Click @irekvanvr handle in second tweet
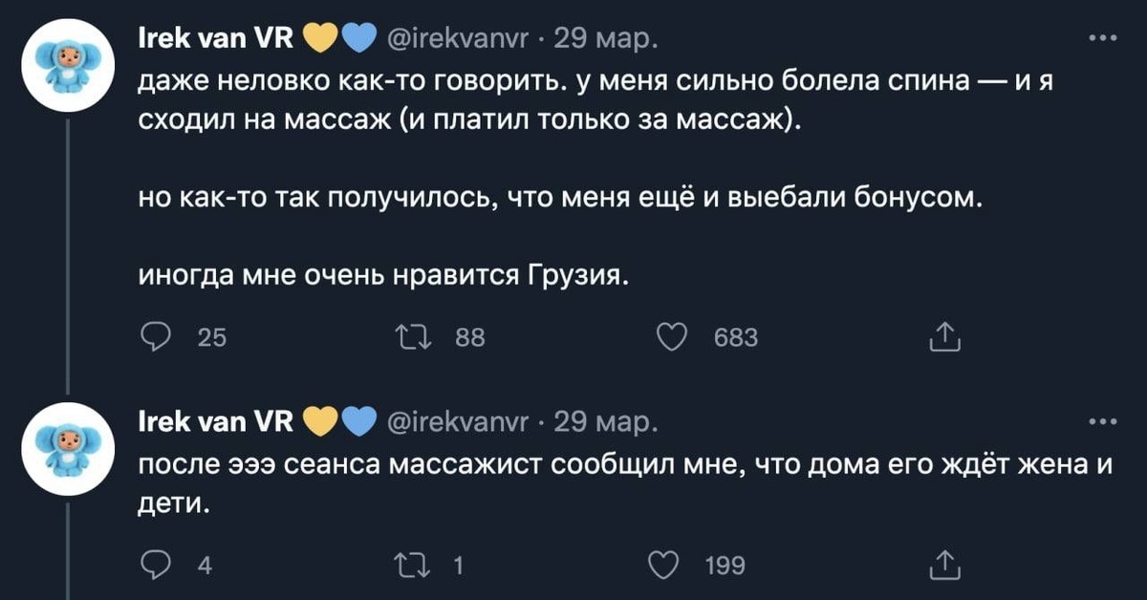This screenshot has width=1147, height=600. click(459, 422)
